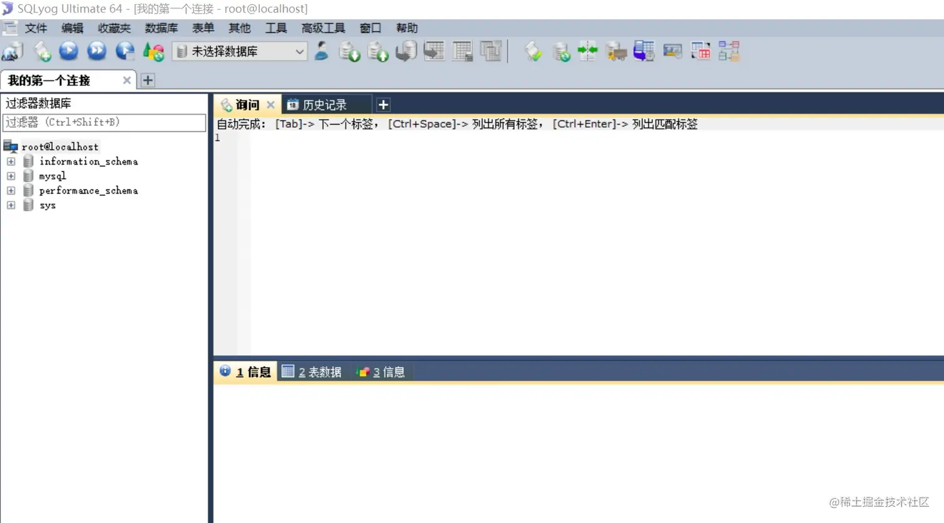Open the 文件 menu
This screenshot has width=944, height=523.
[x=36, y=28]
